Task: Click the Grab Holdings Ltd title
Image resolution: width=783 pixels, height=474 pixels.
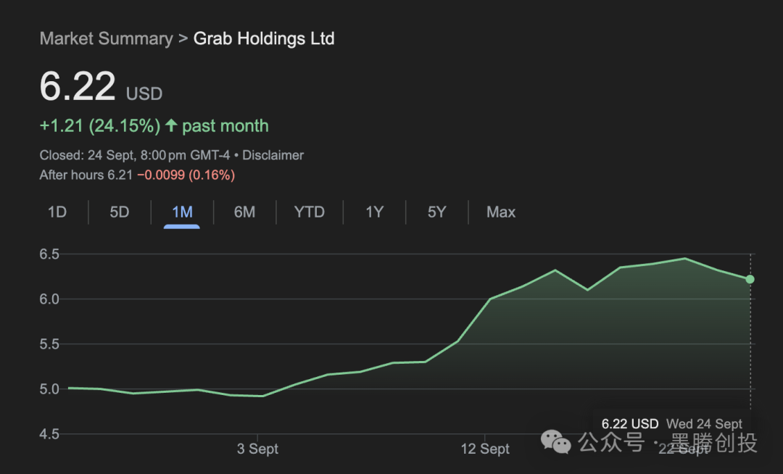Action: 264,38
